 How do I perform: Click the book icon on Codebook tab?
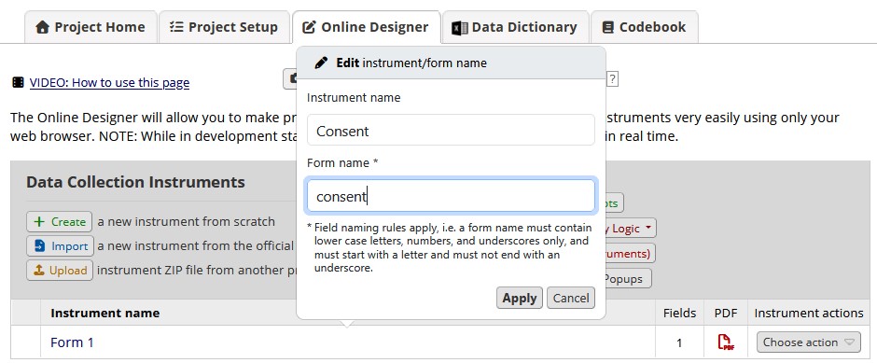coord(608,27)
